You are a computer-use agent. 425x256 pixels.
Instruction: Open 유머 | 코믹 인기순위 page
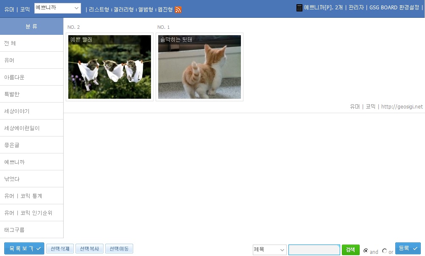click(x=31, y=213)
